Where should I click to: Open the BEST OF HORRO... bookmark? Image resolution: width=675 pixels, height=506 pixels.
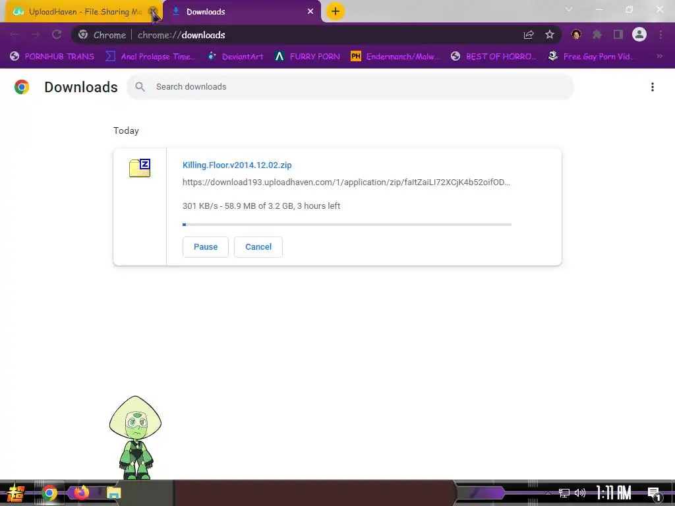tap(494, 57)
